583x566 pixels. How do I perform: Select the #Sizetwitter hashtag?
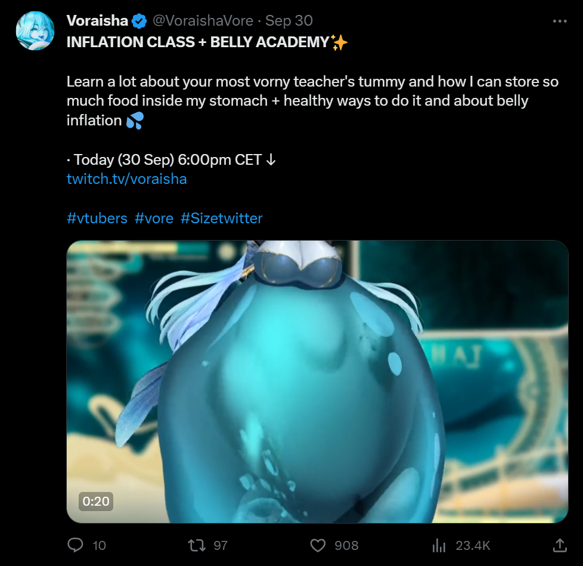coord(222,218)
